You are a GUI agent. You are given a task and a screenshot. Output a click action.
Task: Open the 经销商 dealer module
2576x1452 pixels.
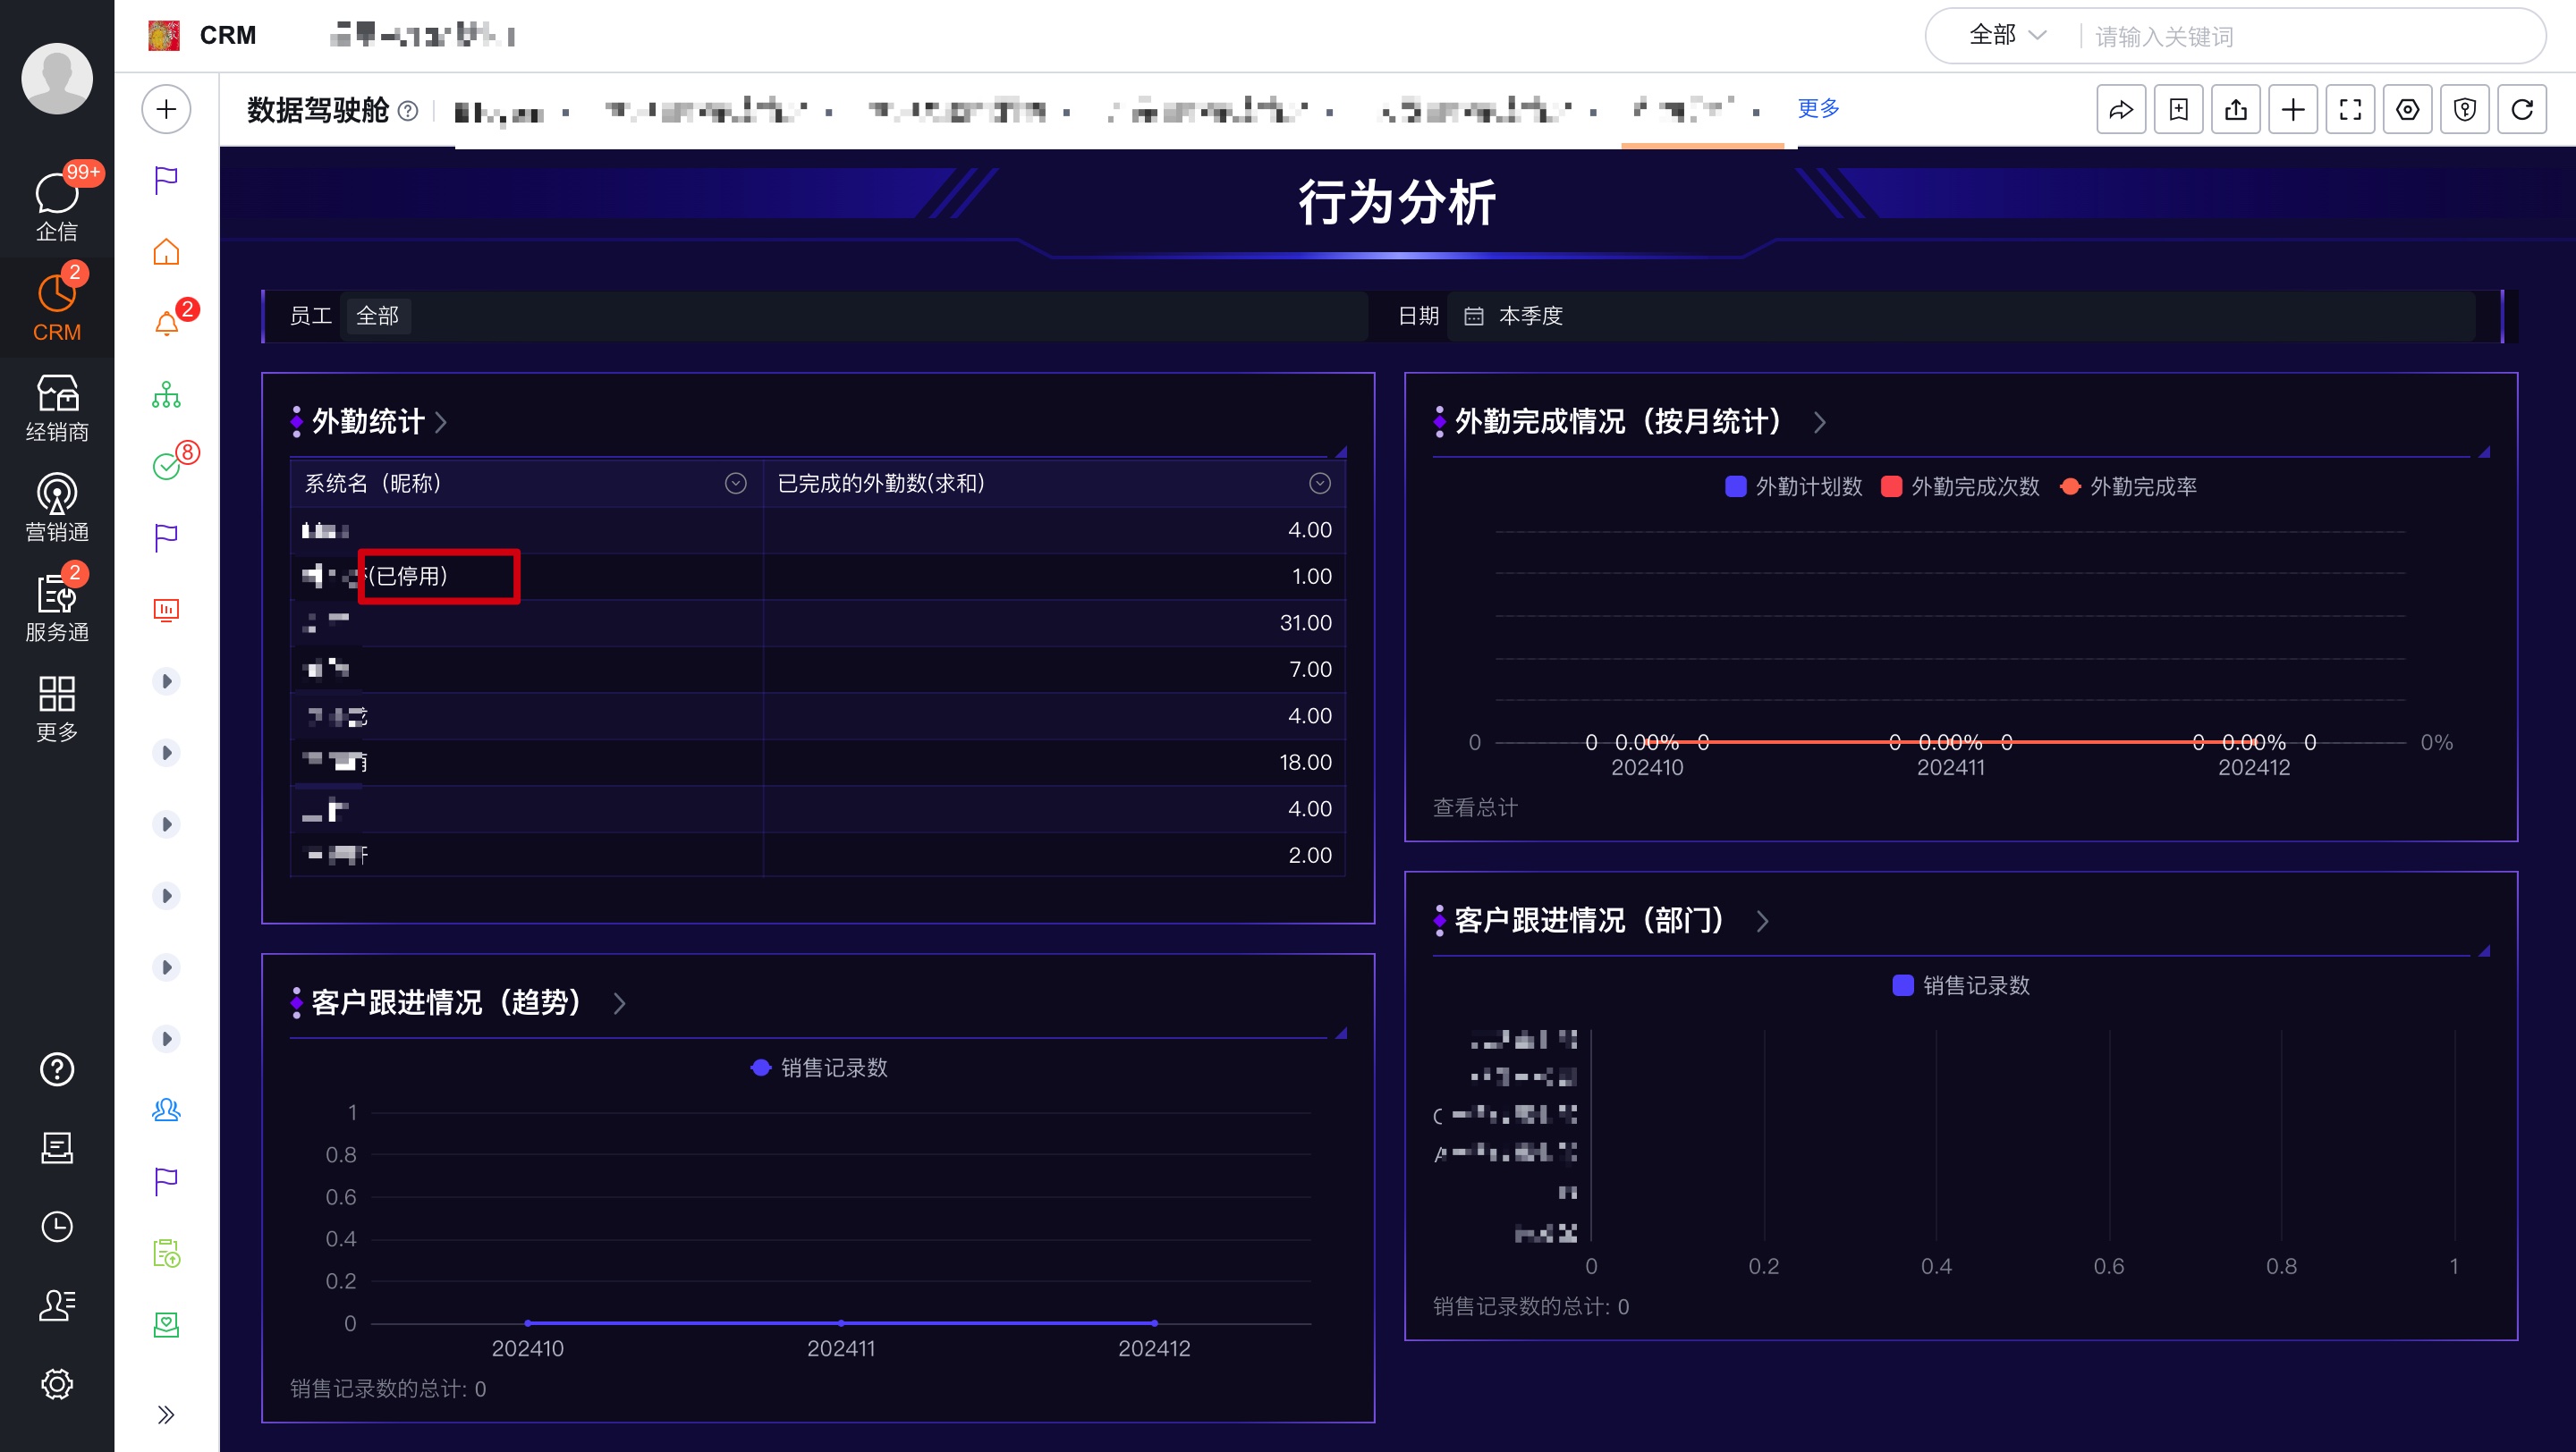coord(56,405)
